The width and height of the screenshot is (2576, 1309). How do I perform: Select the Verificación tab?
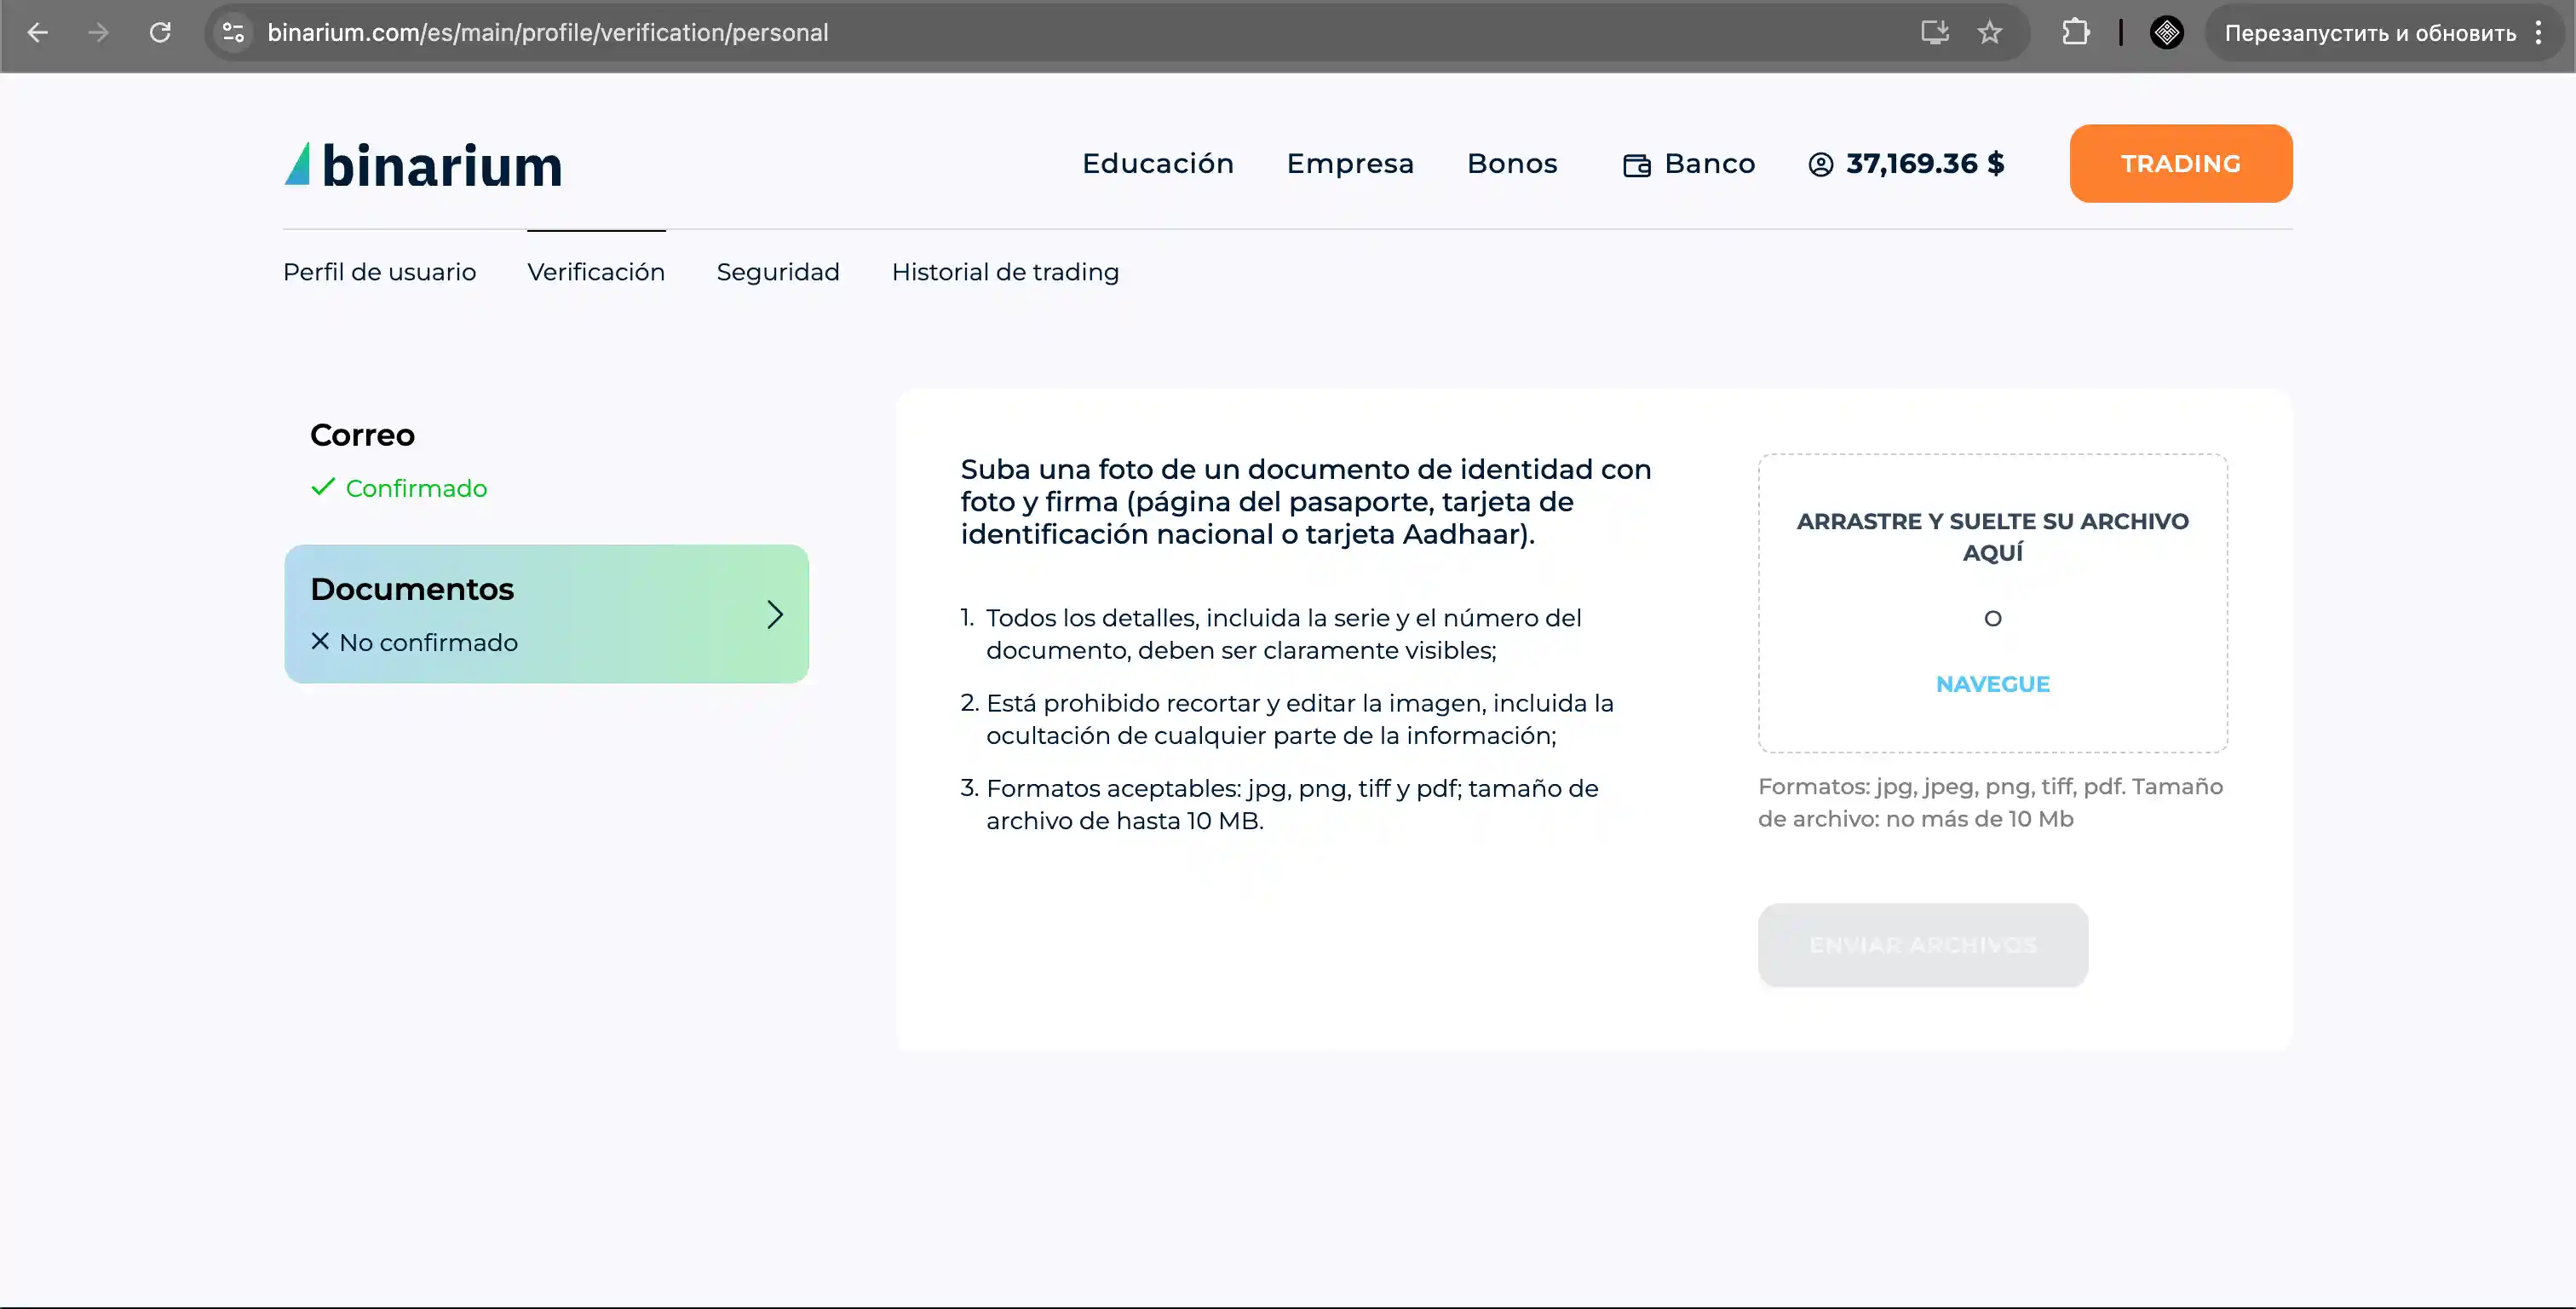pyautogui.click(x=596, y=272)
